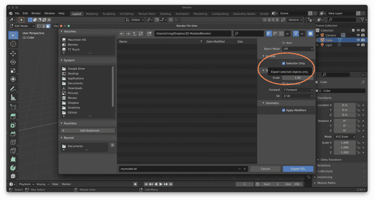
Task: Click Add Bookmark button
Action: [x=88, y=130]
